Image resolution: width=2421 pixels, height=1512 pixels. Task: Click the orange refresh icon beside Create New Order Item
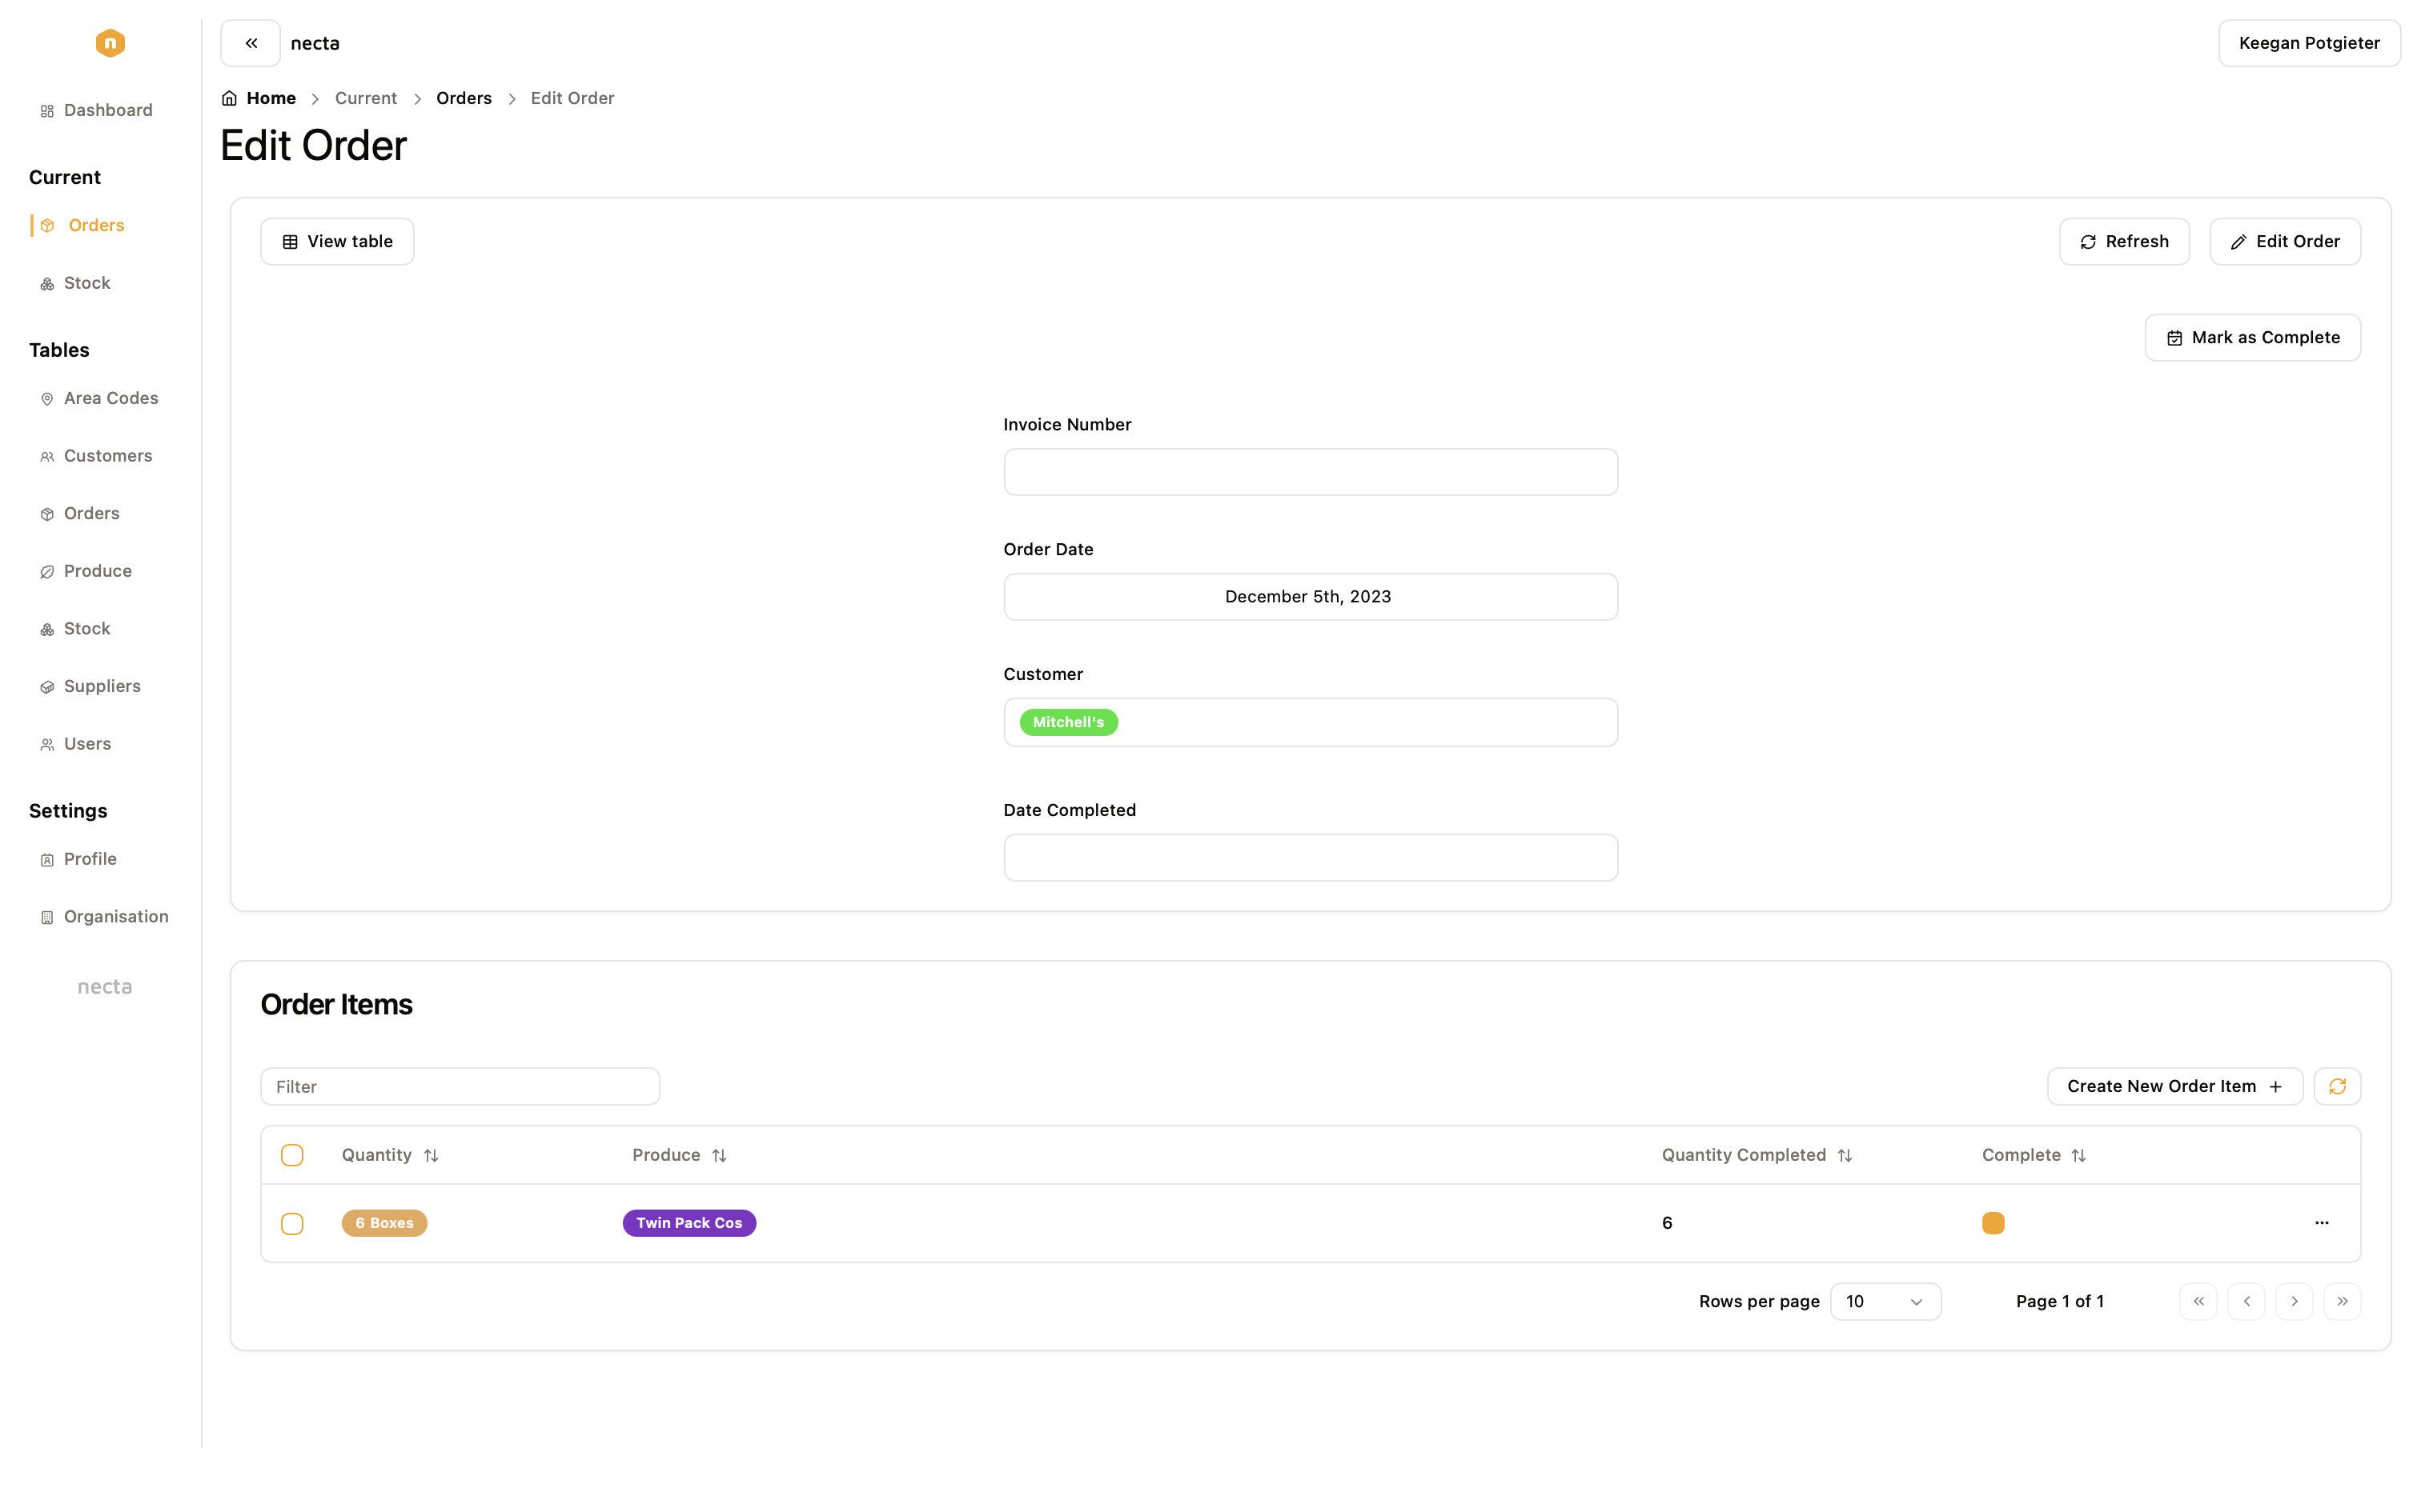(2337, 1086)
